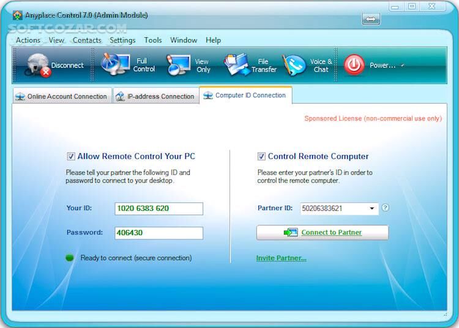Open the Actions menu
459x328 pixels.
(28, 40)
